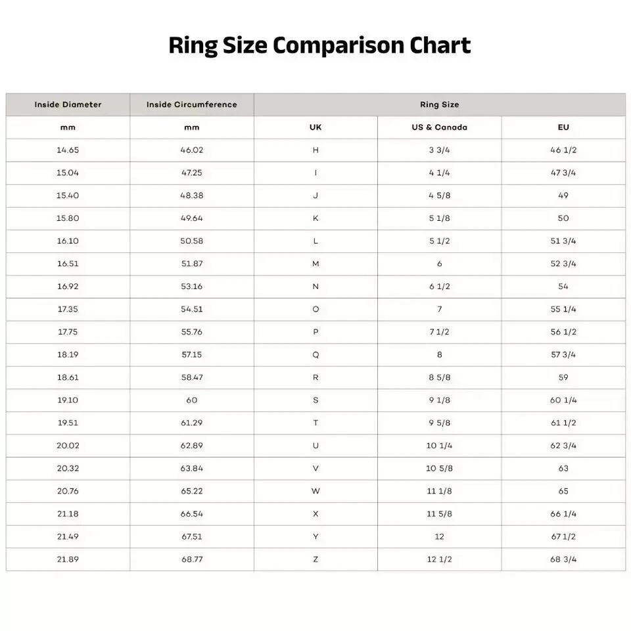Select the 14.65 diameter cell
The image size is (631, 631).
68,150
